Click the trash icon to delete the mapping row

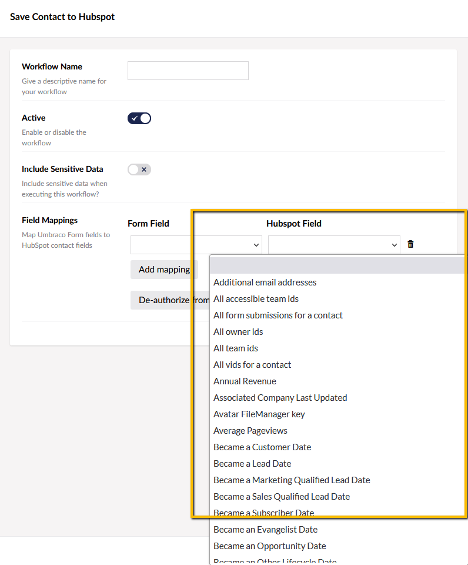pos(410,244)
